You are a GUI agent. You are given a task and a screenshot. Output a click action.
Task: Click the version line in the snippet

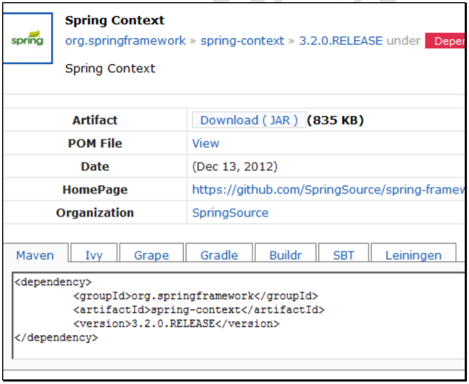177,323
